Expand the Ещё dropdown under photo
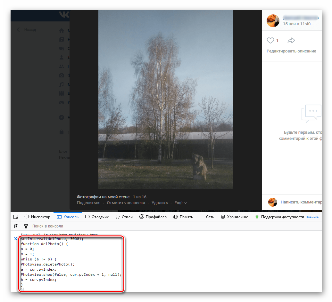The height and width of the screenshot is (302, 332). click(180, 203)
